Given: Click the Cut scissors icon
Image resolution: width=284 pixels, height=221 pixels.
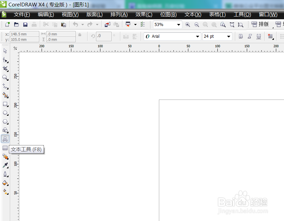Looking at the screenshot, I should tap(46, 24).
